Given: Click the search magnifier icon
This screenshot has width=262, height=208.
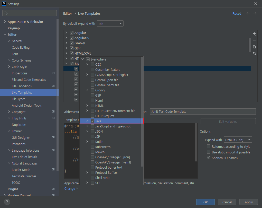Looking at the screenshot, I should coord(6,13).
